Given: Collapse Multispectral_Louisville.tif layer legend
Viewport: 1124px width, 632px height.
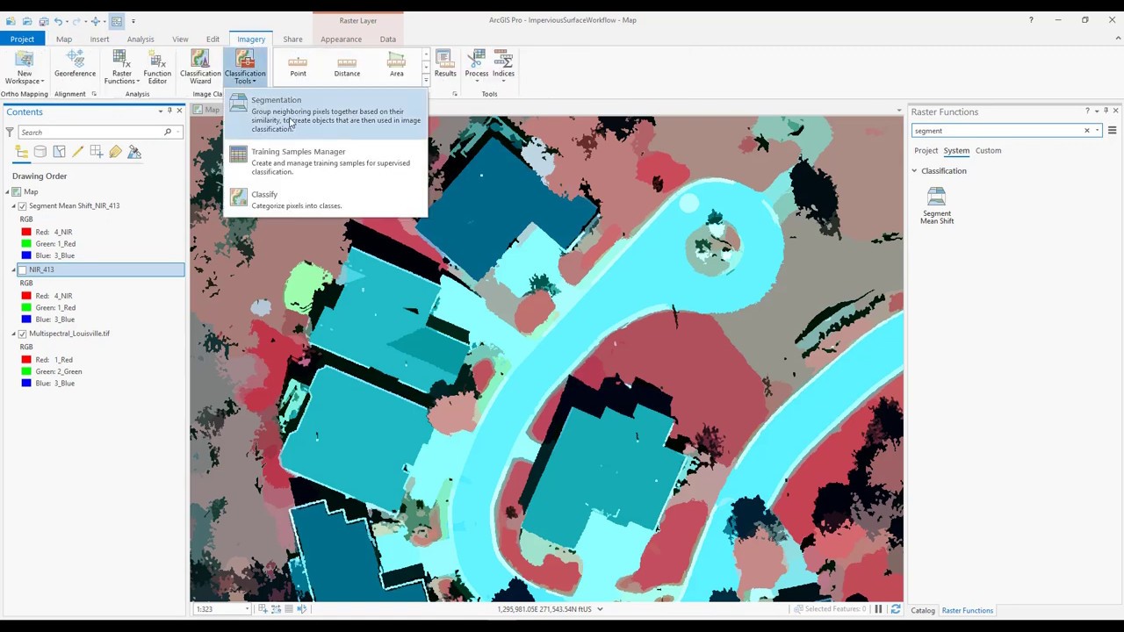Looking at the screenshot, I should (14, 334).
